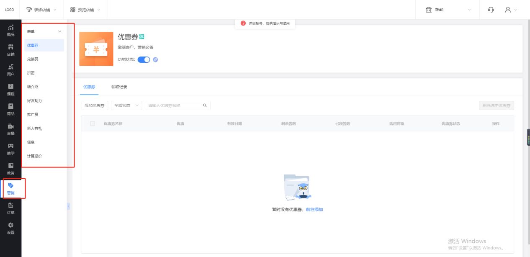Click 已领券数 column header
The height and width of the screenshot is (257, 530).
[342, 123]
